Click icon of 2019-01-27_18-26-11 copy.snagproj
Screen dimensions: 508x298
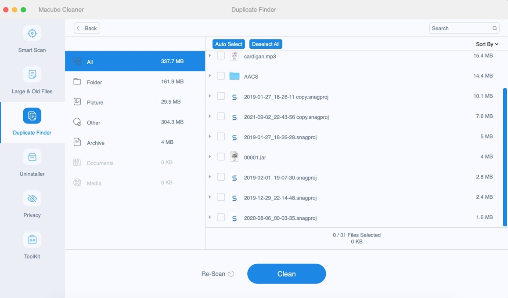tap(234, 97)
